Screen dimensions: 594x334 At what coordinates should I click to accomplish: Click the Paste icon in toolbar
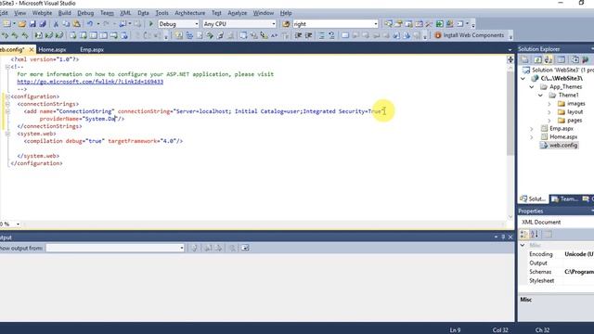[76, 24]
